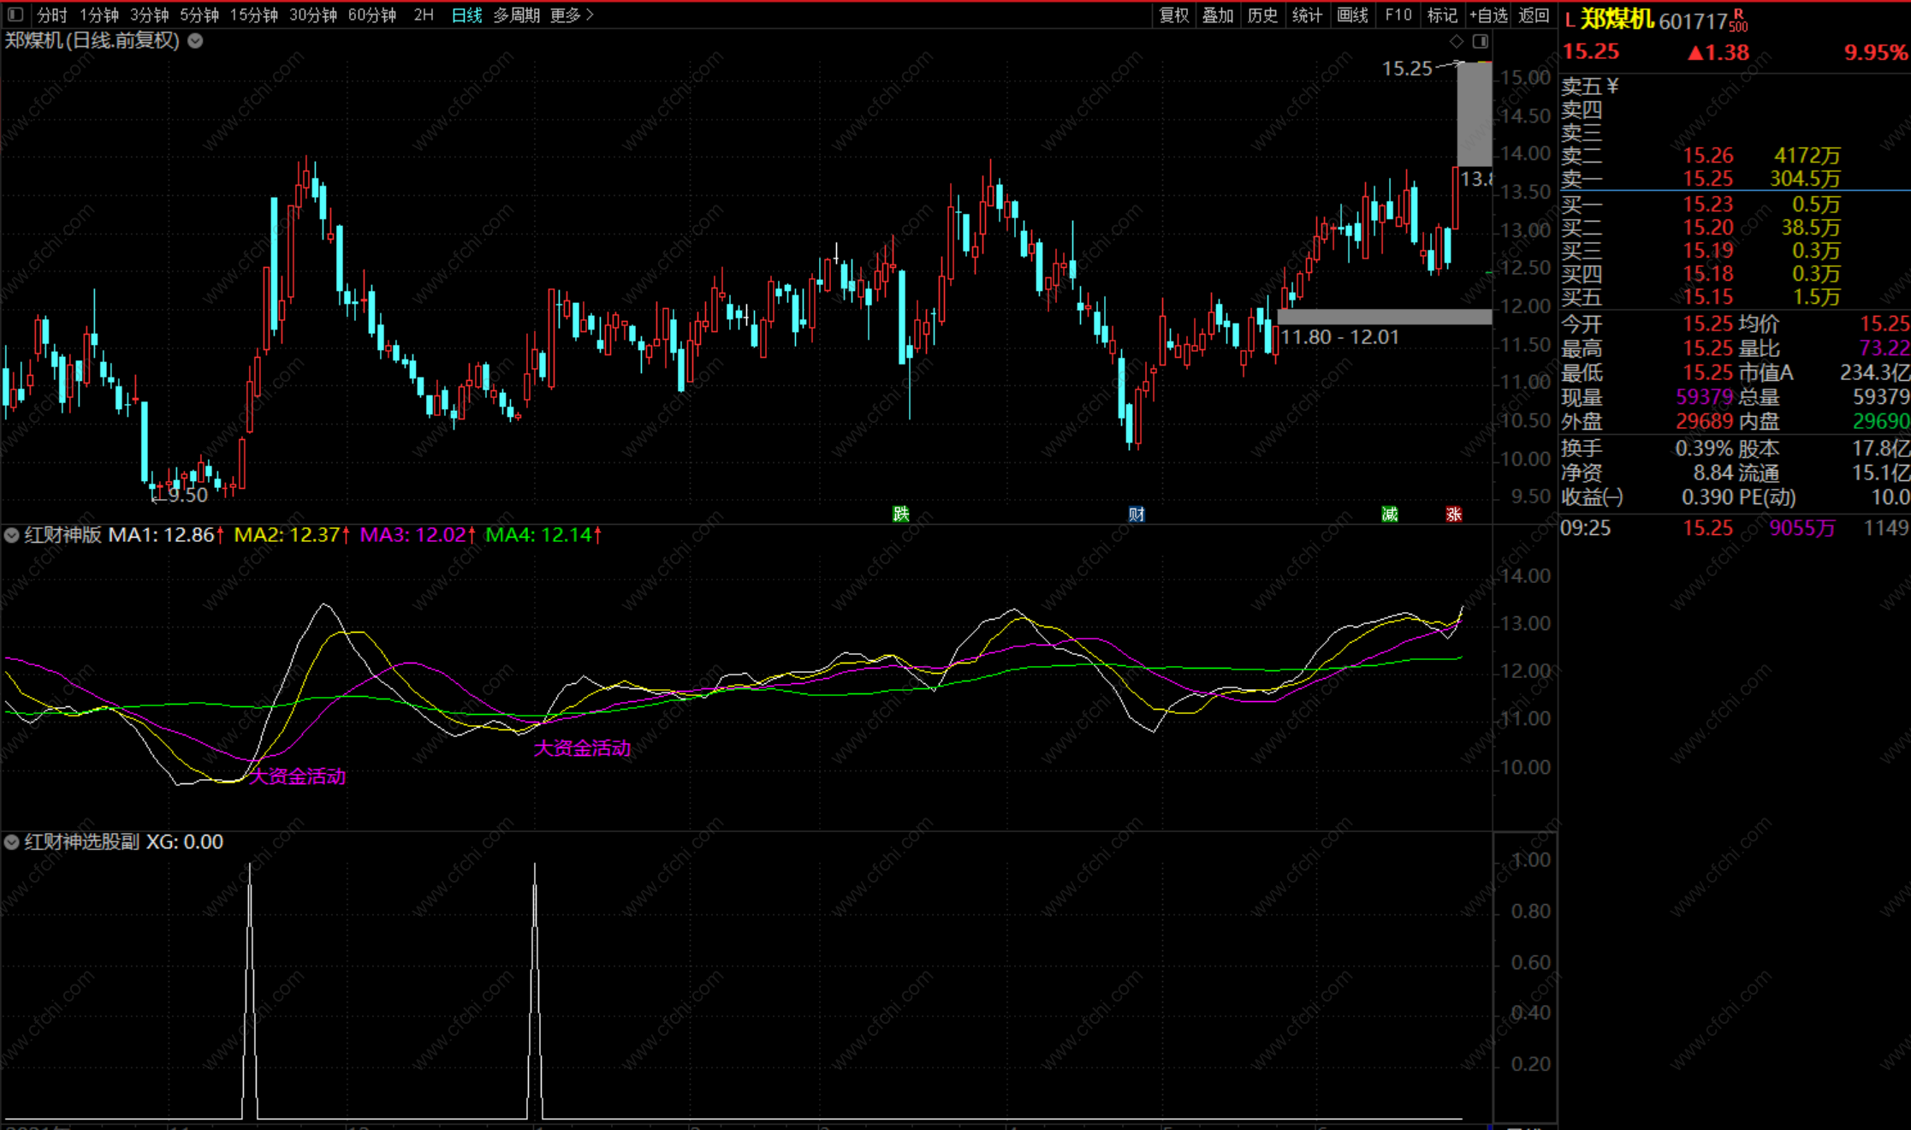Open the 画线 drawing tools
Screen dimensions: 1911x1130
coord(1352,15)
